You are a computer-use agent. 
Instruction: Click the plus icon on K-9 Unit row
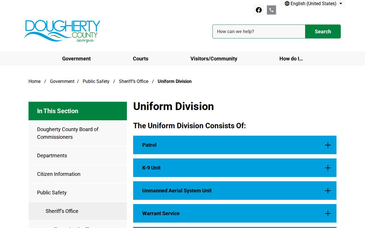[328, 168]
